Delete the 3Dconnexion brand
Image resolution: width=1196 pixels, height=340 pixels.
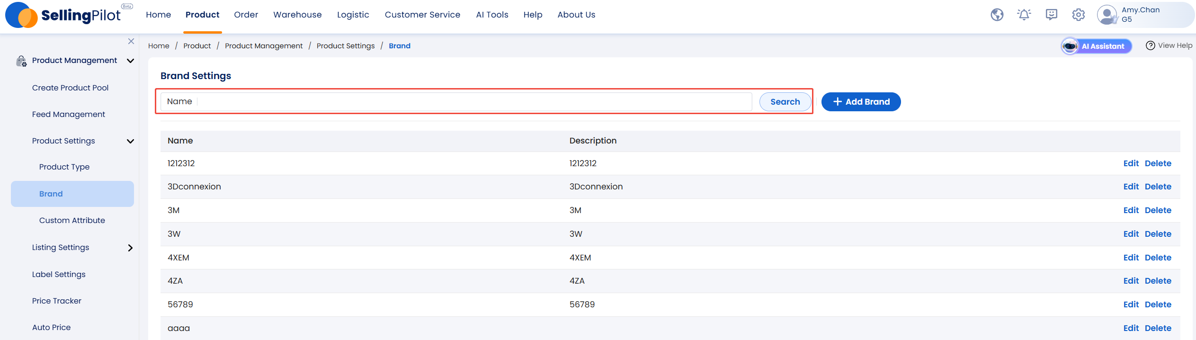pyautogui.click(x=1158, y=187)
